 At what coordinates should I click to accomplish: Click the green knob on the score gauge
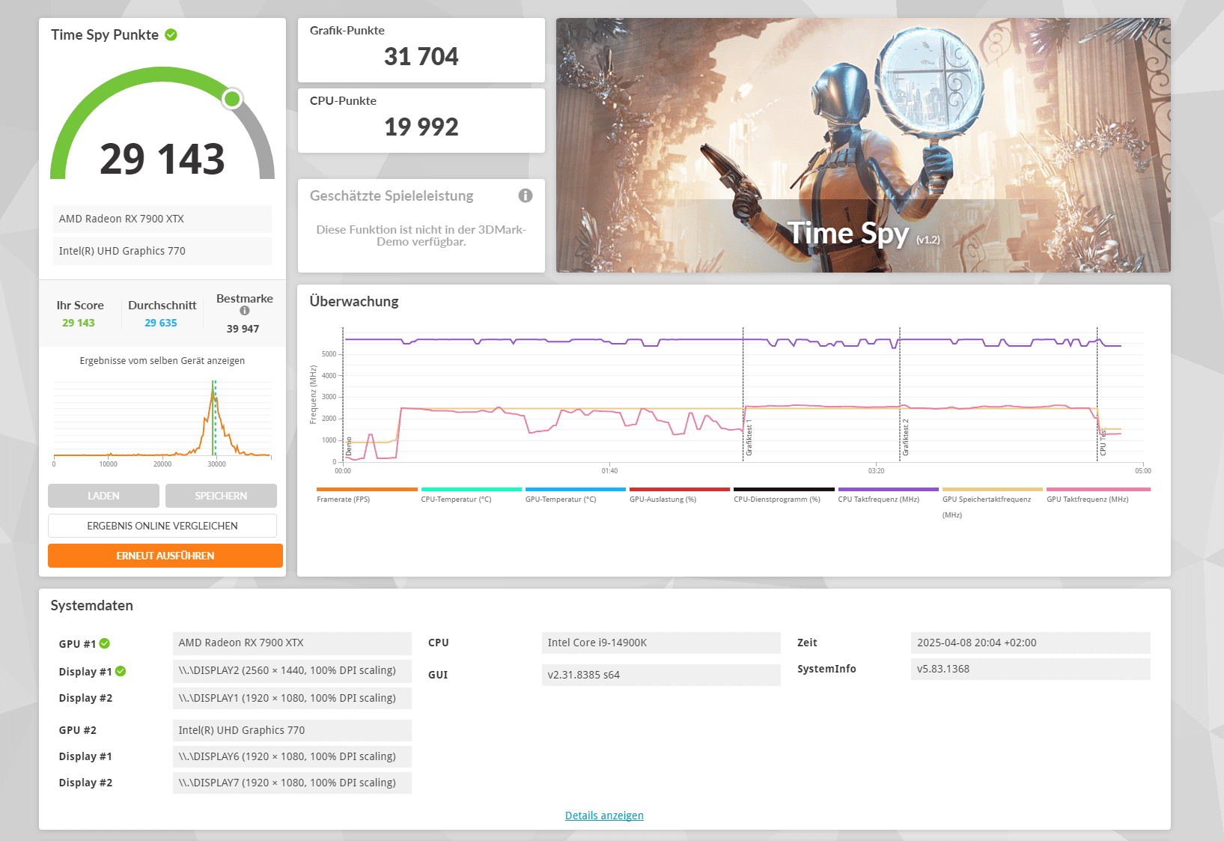click(x=232, y=99)
